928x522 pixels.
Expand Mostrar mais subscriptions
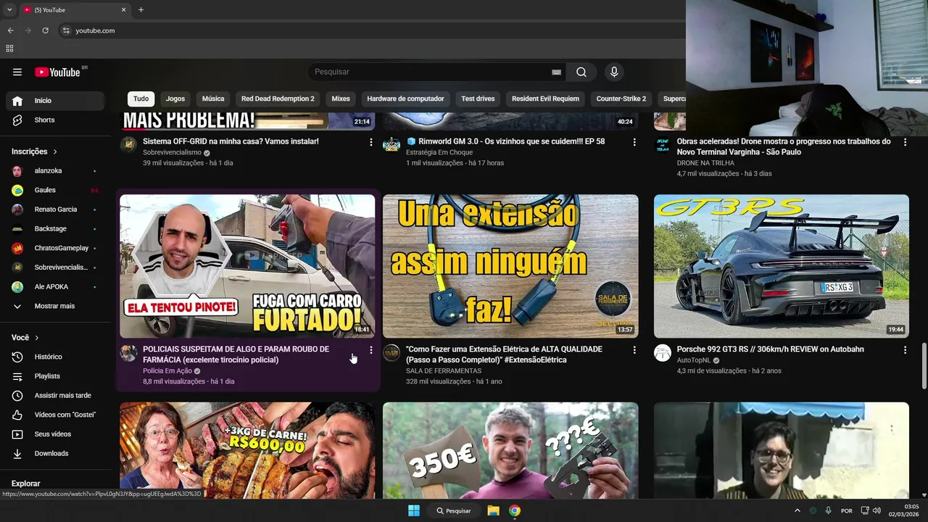[x=55, y=306]
